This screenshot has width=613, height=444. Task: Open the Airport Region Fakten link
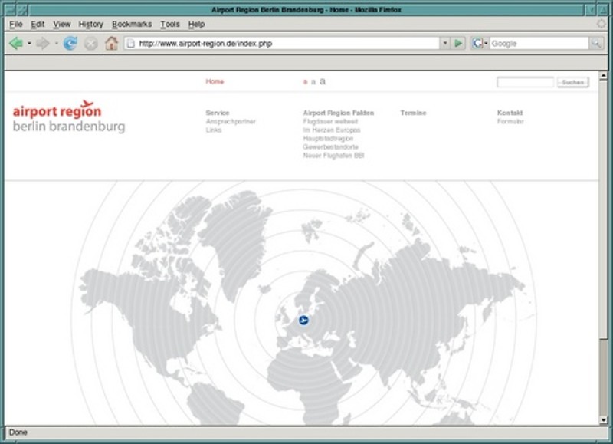[338, 113]
